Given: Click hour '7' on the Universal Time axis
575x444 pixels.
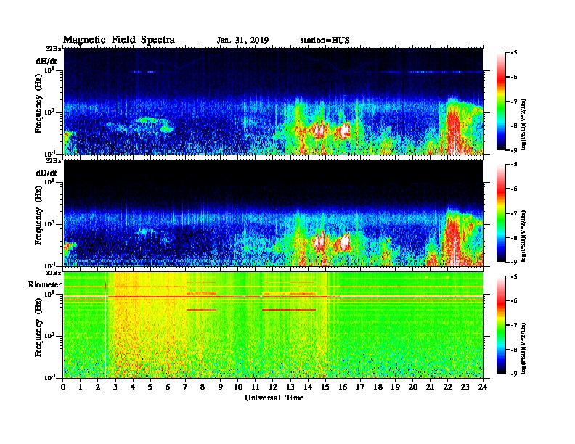Looking at the screenshot, I should [x=186, y=387].
